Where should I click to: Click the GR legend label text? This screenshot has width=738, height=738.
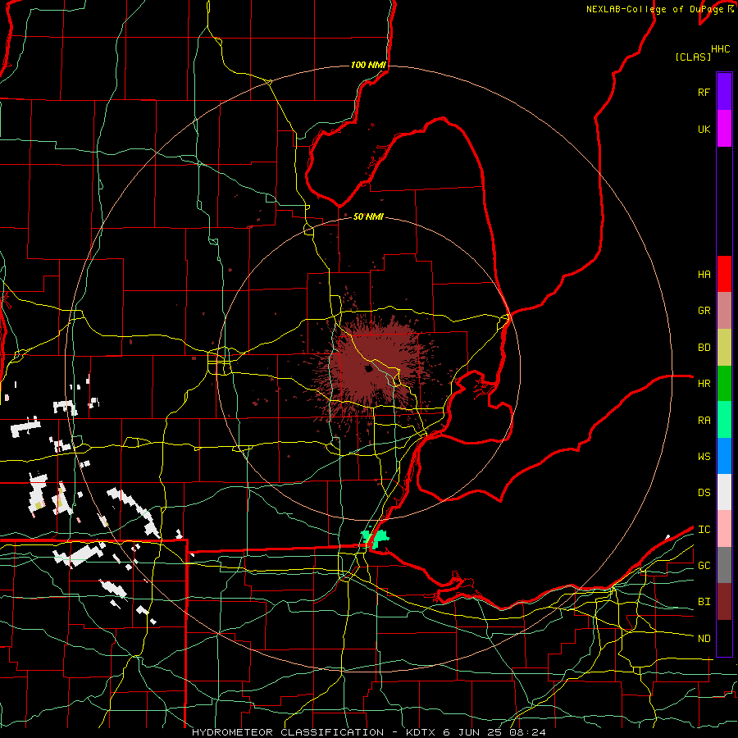point(704,311)
